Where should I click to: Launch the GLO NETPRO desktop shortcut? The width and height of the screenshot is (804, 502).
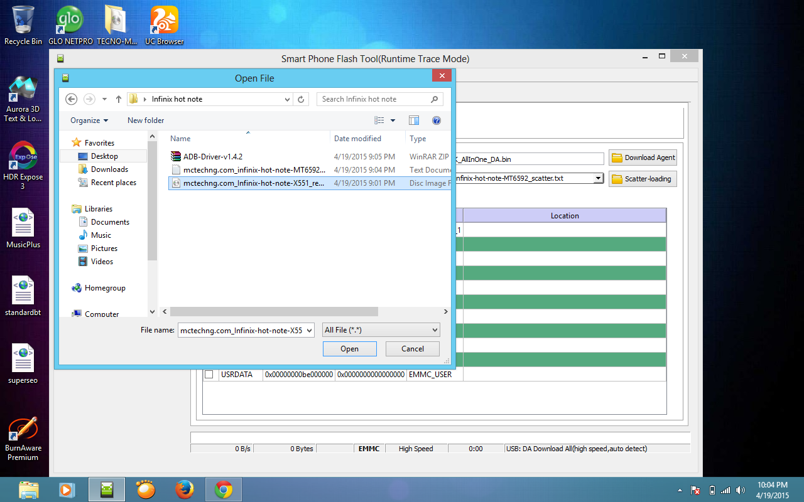[x=70, y=25]
